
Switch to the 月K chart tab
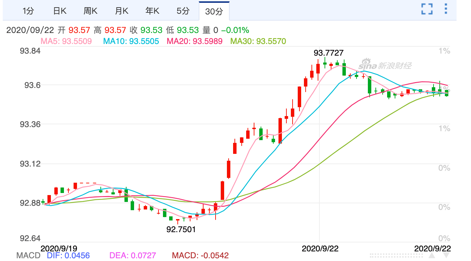[x=121, y=11]
